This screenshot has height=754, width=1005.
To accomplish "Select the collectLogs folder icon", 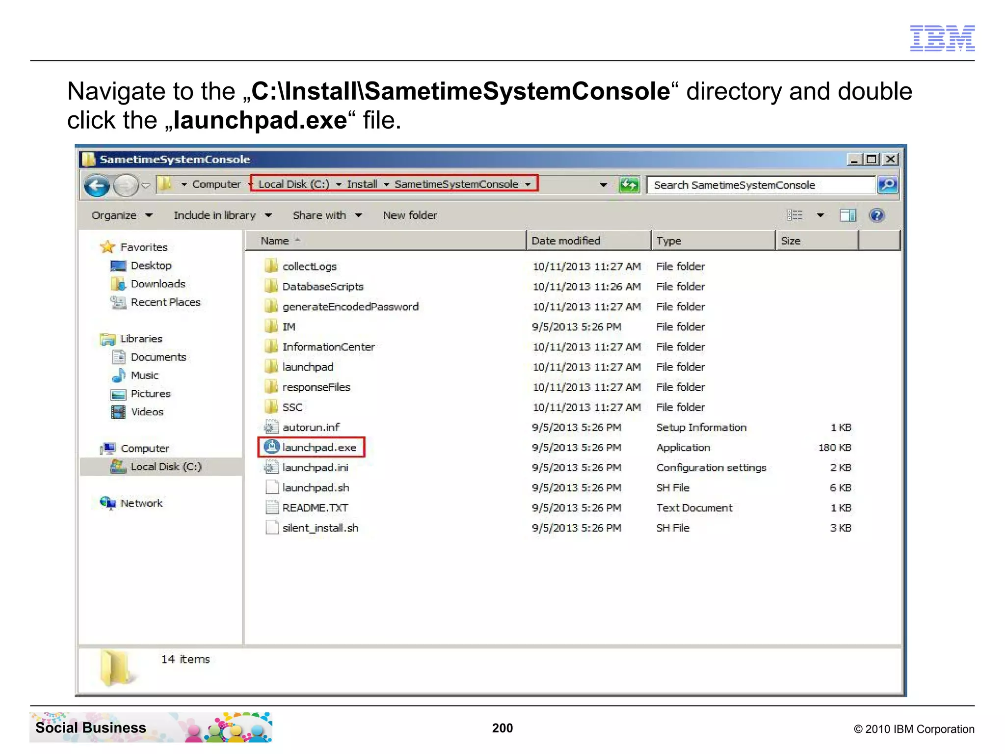I will [271, 266].
